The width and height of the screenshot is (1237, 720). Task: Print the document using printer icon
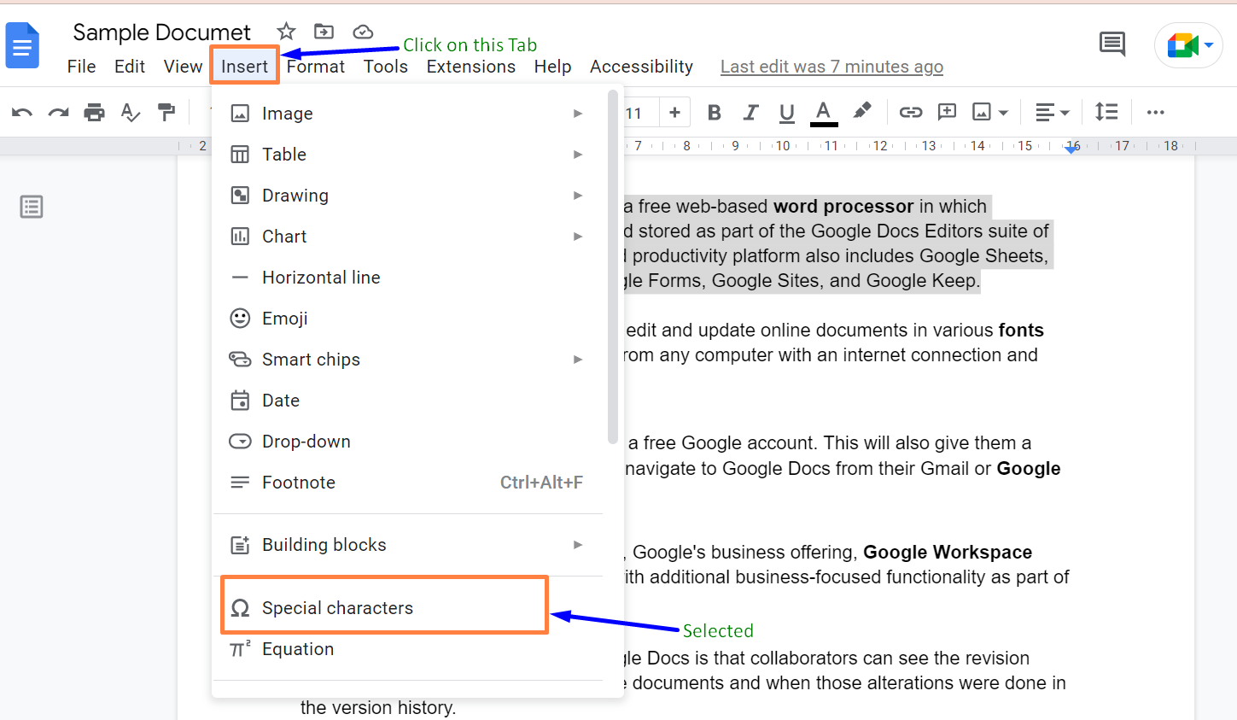(x=95, y=112)
